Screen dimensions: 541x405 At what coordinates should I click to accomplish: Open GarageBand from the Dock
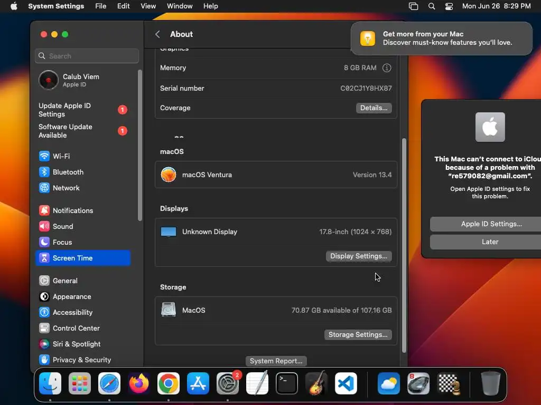coord(316,383)
